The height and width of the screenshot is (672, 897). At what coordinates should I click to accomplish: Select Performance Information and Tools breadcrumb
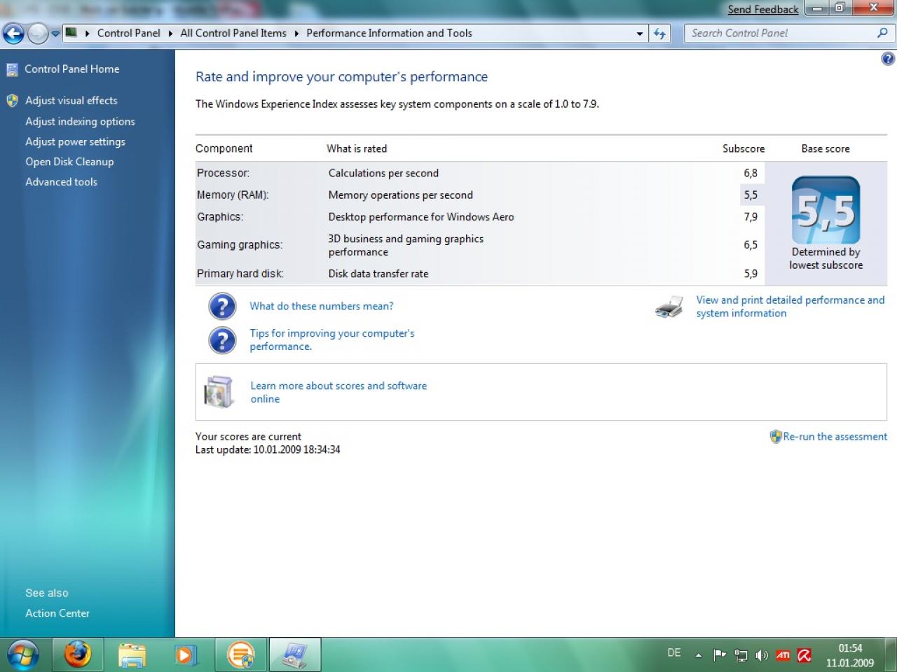click(389, 33)
